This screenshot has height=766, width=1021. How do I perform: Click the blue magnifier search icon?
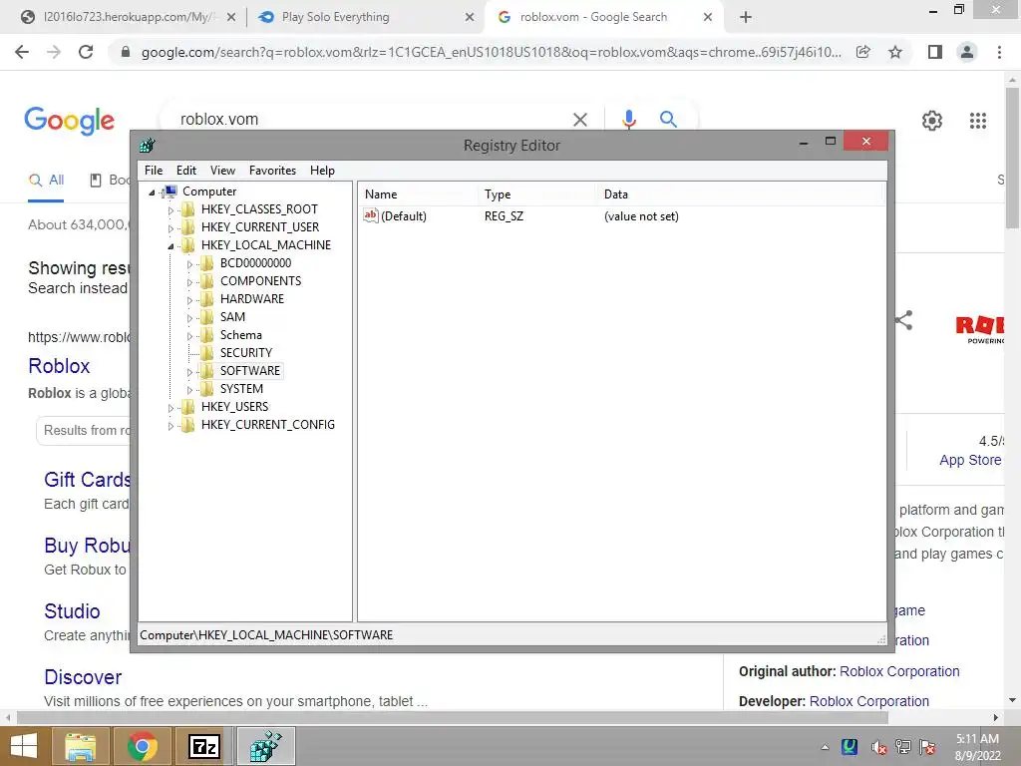click(668, 120)
